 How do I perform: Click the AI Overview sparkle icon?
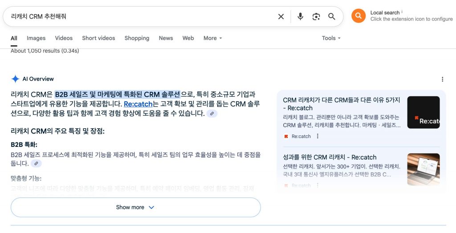(x=15, y=79)
